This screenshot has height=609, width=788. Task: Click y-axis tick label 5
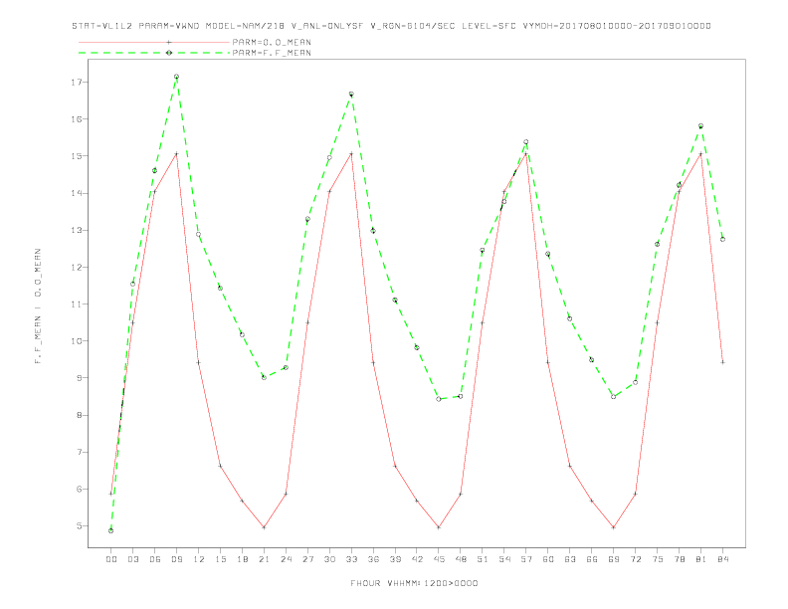click(x=80, y=526)
